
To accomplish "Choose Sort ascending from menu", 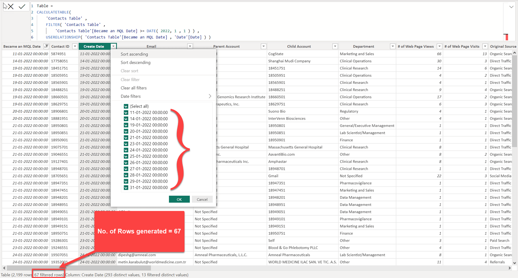I will (134, 54).
